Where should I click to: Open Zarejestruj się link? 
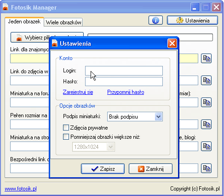point(78,92)
